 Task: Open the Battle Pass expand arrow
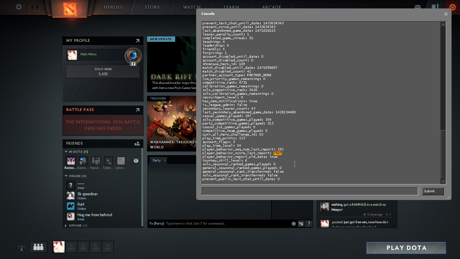pos(138,110)
